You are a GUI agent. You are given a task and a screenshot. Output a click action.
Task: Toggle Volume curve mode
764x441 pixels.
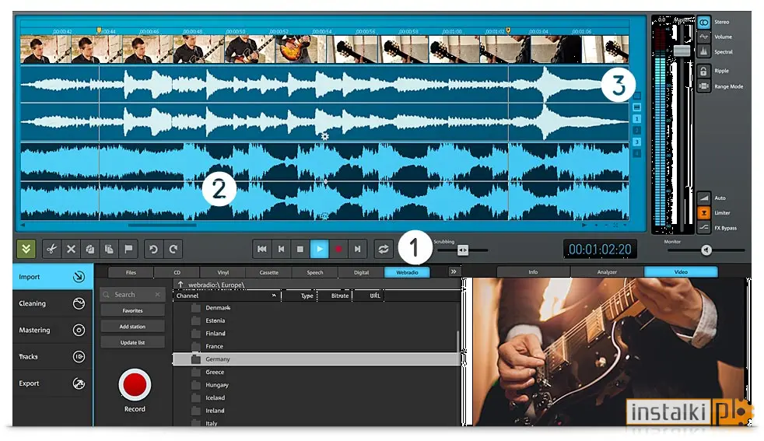(703, 37)
